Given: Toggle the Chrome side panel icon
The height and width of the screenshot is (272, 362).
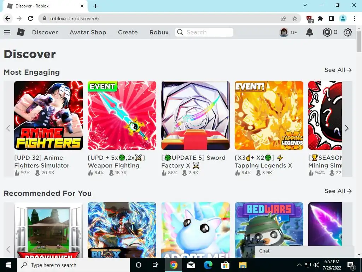Looking at the screenshot, I should [332, 18].
